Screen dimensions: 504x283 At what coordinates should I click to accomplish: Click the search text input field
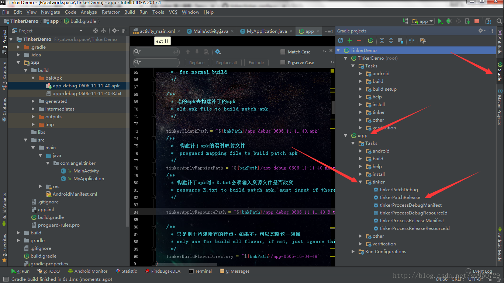click(156, 52)
